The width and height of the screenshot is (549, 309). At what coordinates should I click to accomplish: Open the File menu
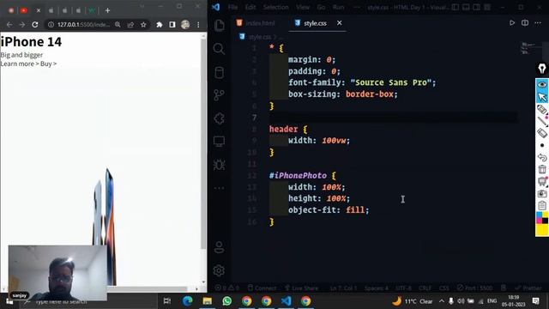232,7
